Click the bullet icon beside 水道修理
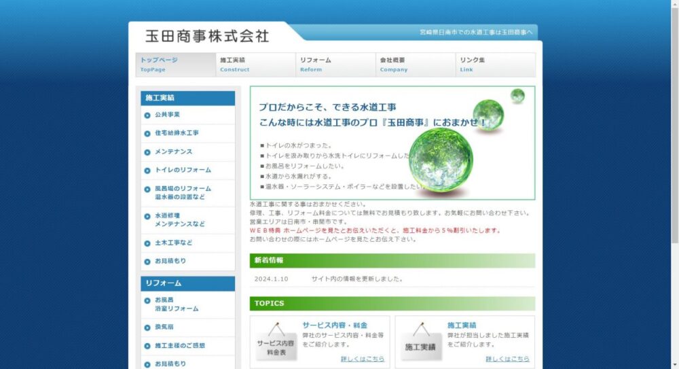The height and width of the screenshot is (369, 679). 147,216
